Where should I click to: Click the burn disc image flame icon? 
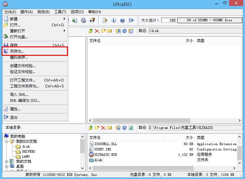[92, 20]
